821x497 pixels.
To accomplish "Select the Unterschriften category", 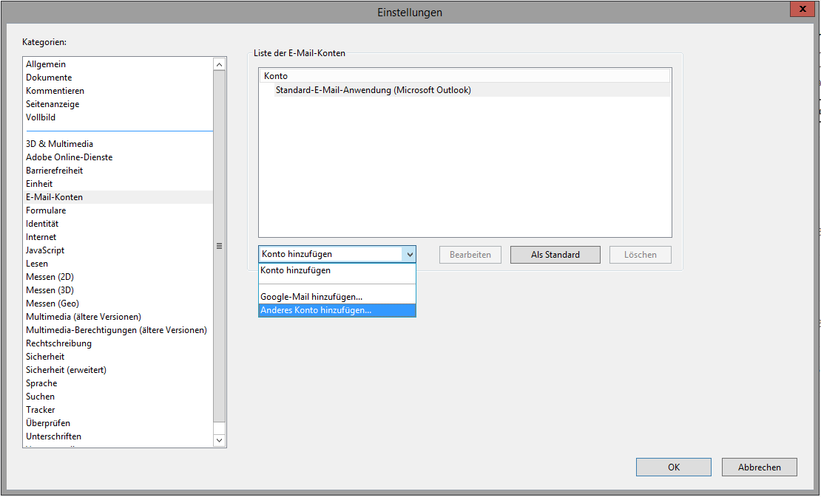I will pyautogui.click(x=53, y=436).
